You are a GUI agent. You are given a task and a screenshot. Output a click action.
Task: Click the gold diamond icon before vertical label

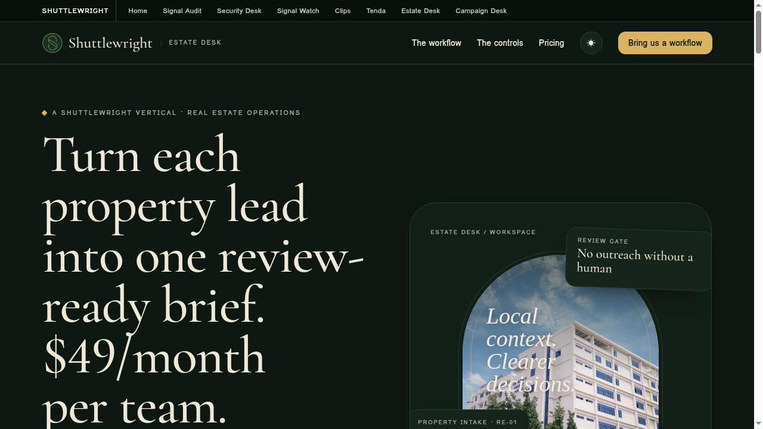[45, 113]
